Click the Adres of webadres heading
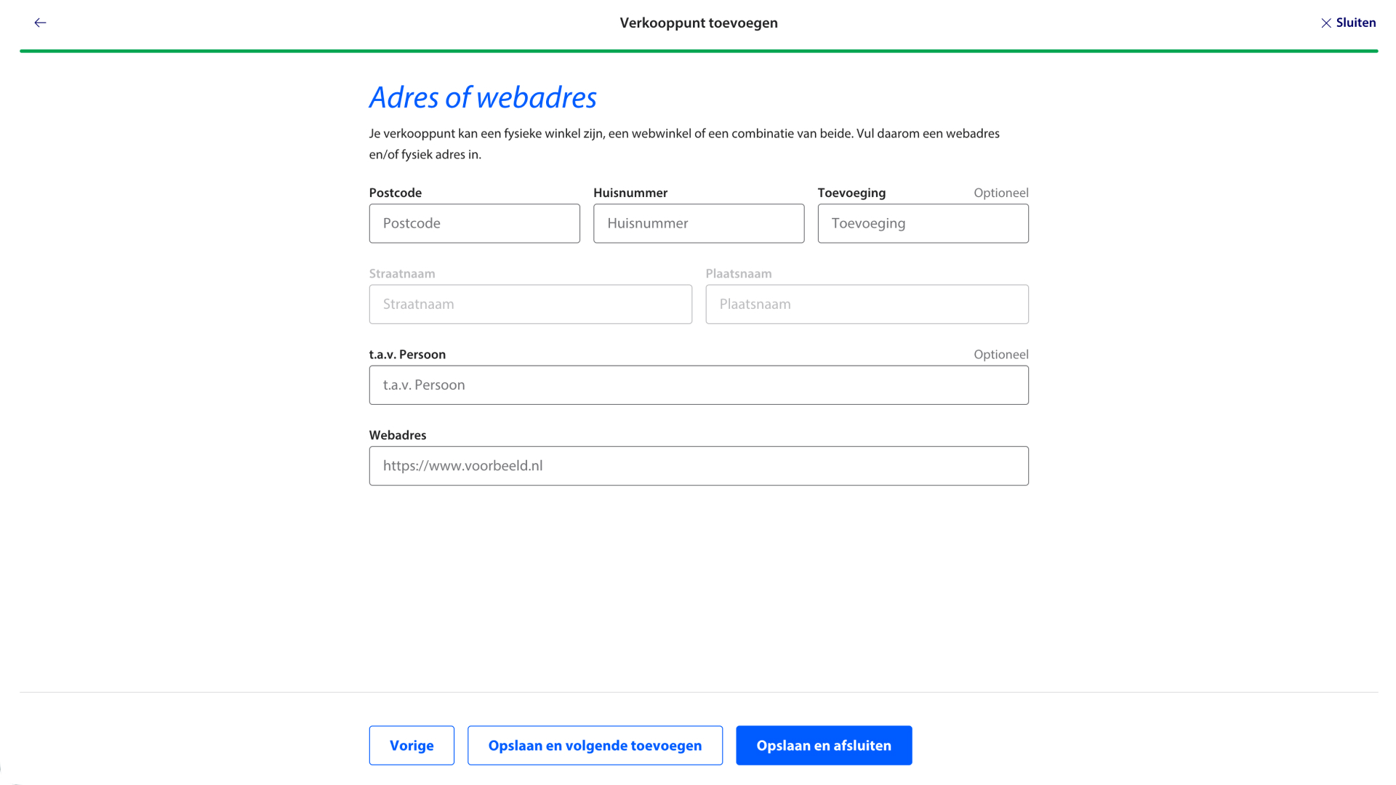The image size is (1396, 785). coord(483,97)
